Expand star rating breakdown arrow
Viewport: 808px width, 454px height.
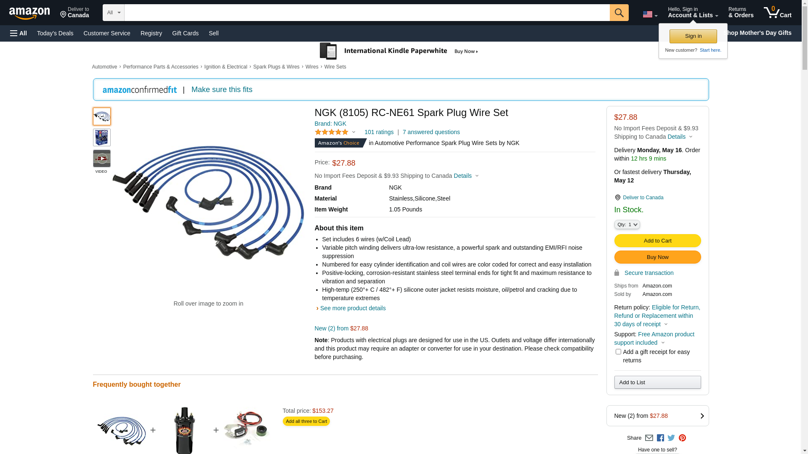353,132
